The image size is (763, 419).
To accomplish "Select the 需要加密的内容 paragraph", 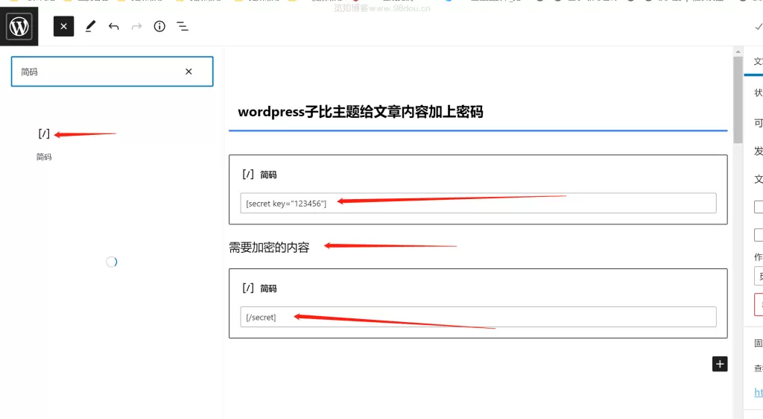I will (x=269, y=248).
